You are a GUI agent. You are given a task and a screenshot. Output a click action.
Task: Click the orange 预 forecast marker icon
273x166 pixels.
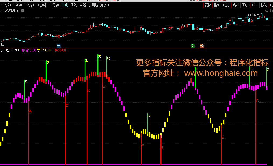point(202,46)
